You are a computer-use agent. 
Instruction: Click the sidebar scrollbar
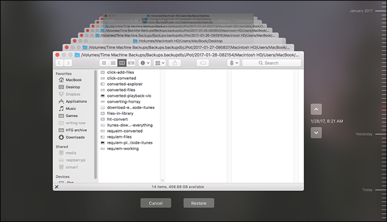tap(95, 124)
